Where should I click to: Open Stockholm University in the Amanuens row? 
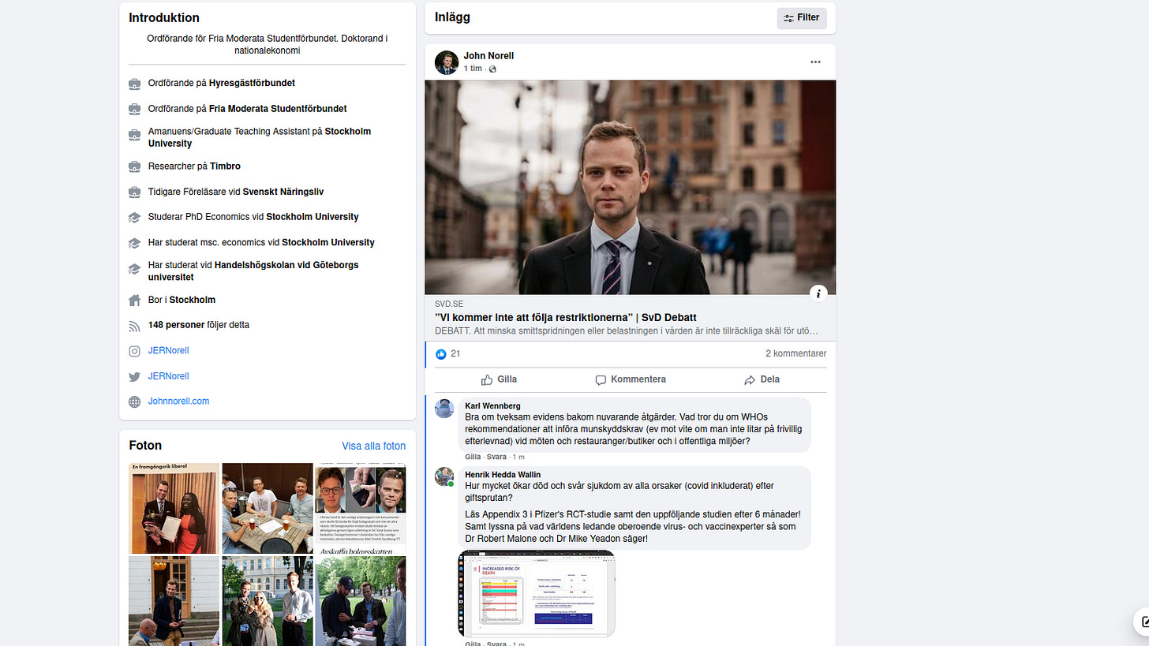point(260,138)
